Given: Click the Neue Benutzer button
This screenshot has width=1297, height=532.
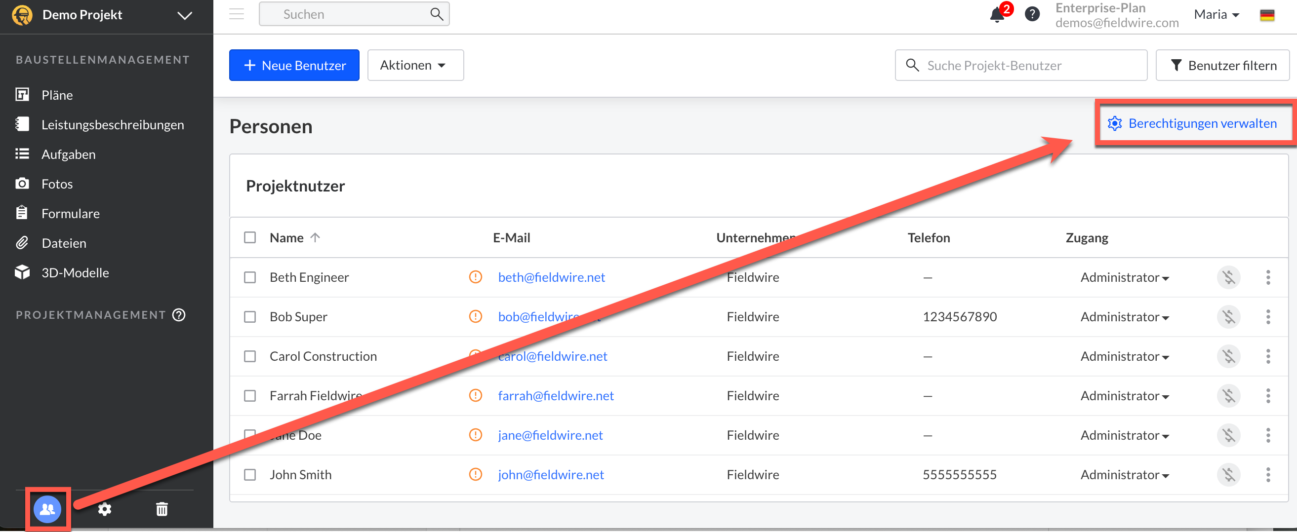Looking at the screenshot, I should coord(294,66).
